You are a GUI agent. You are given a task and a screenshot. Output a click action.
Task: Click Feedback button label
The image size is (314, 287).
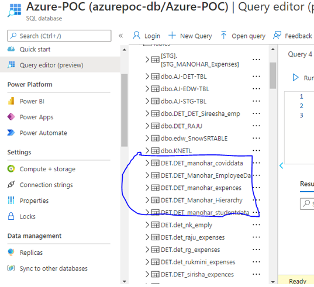click(298, 36)
